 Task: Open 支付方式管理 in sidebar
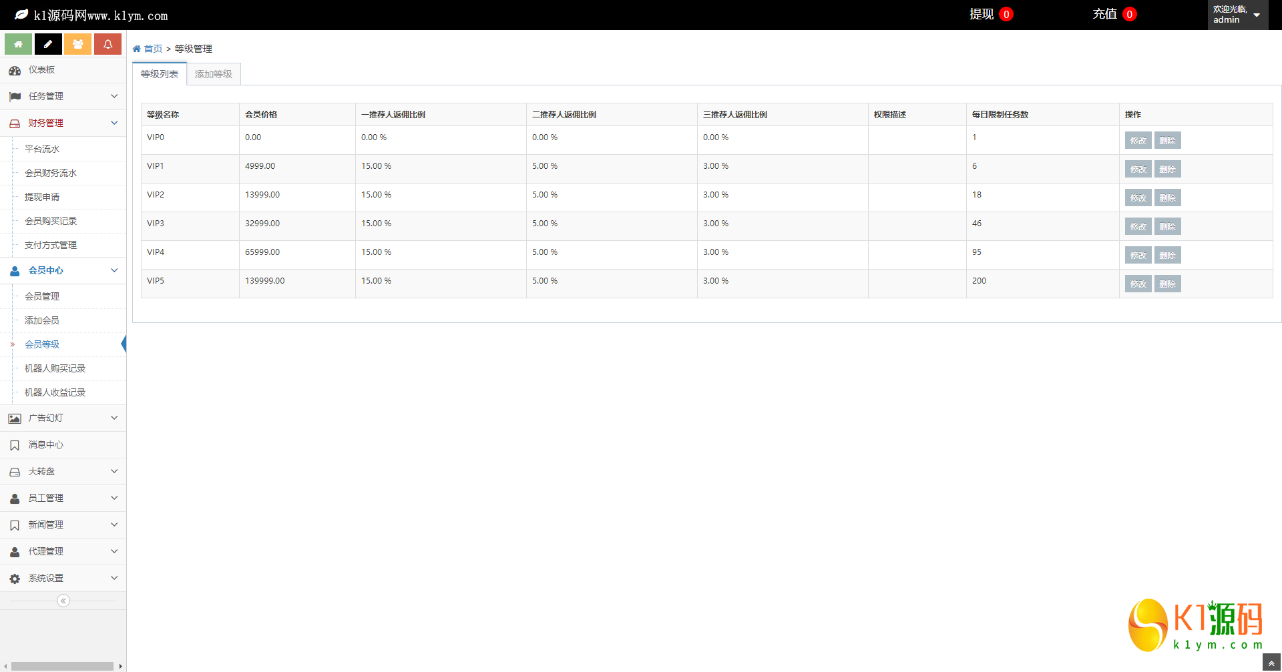[x=51, y=245]
